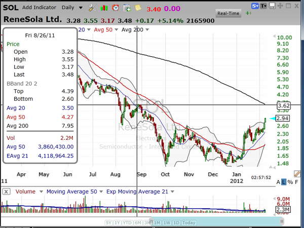Click the floppy disk save chart icon
304x228 pixels.
click(272, 6)
